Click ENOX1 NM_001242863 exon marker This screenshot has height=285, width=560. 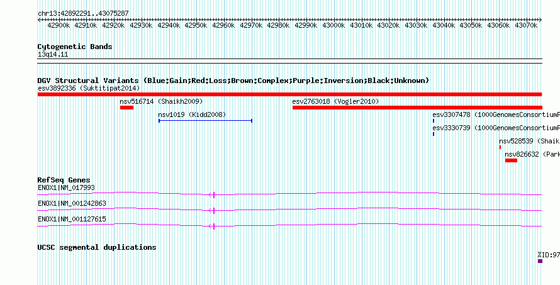(x=213, y=210)
